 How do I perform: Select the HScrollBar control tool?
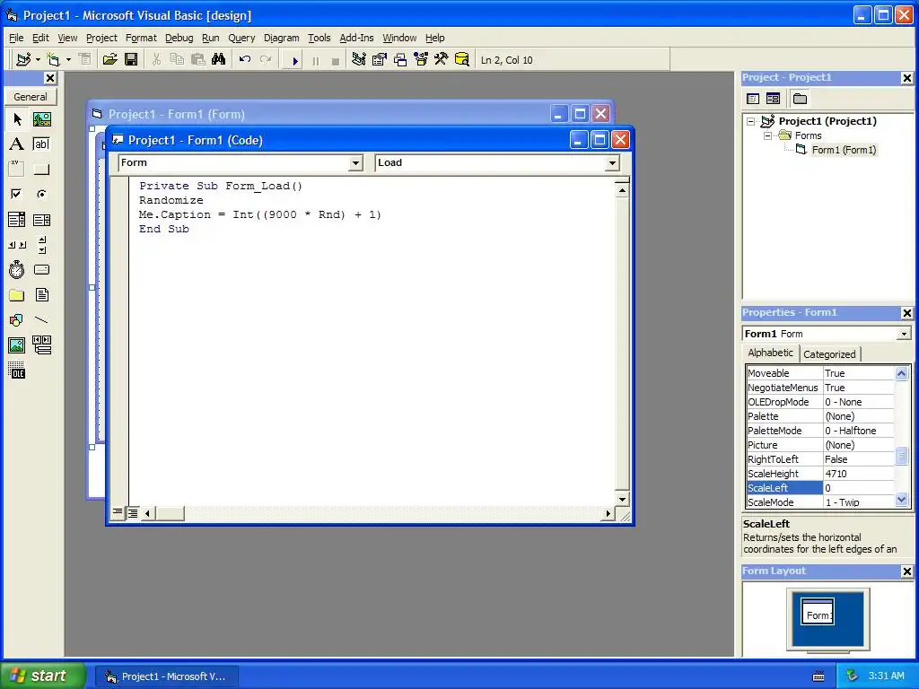coord(17,245)
